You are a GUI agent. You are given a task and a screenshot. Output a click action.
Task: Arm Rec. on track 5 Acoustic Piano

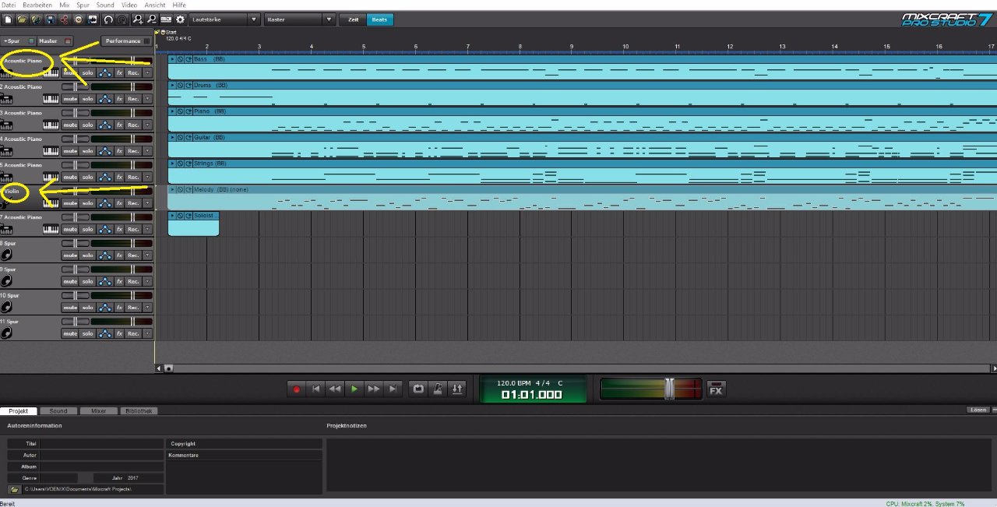(133, 177)
